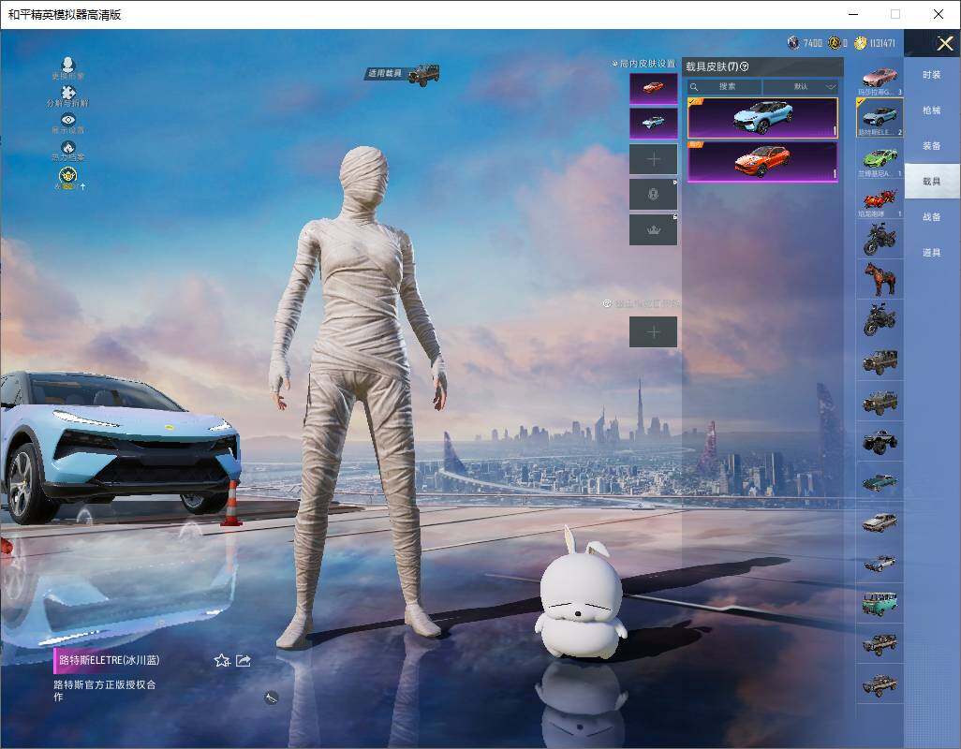
Task: Click the locked crown slot
Action: tap(654, 230)
